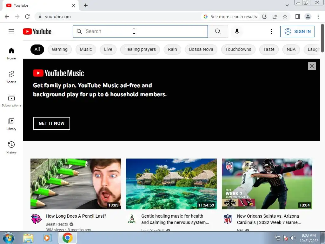
Task: Click Beast Reacts channel avatar
Action: [x=36, y=219]
